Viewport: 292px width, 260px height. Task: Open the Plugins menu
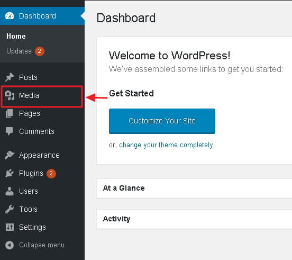click(42, 173)
